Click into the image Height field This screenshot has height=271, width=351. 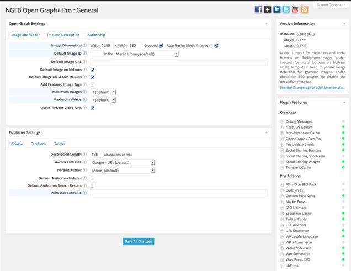(135, 45)
